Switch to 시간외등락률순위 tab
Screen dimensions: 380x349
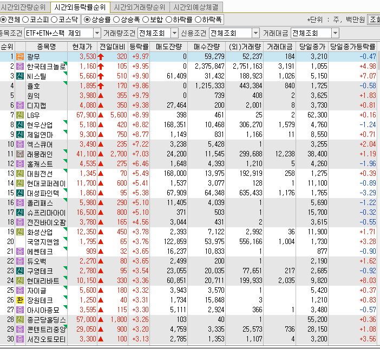pos(80,7)
